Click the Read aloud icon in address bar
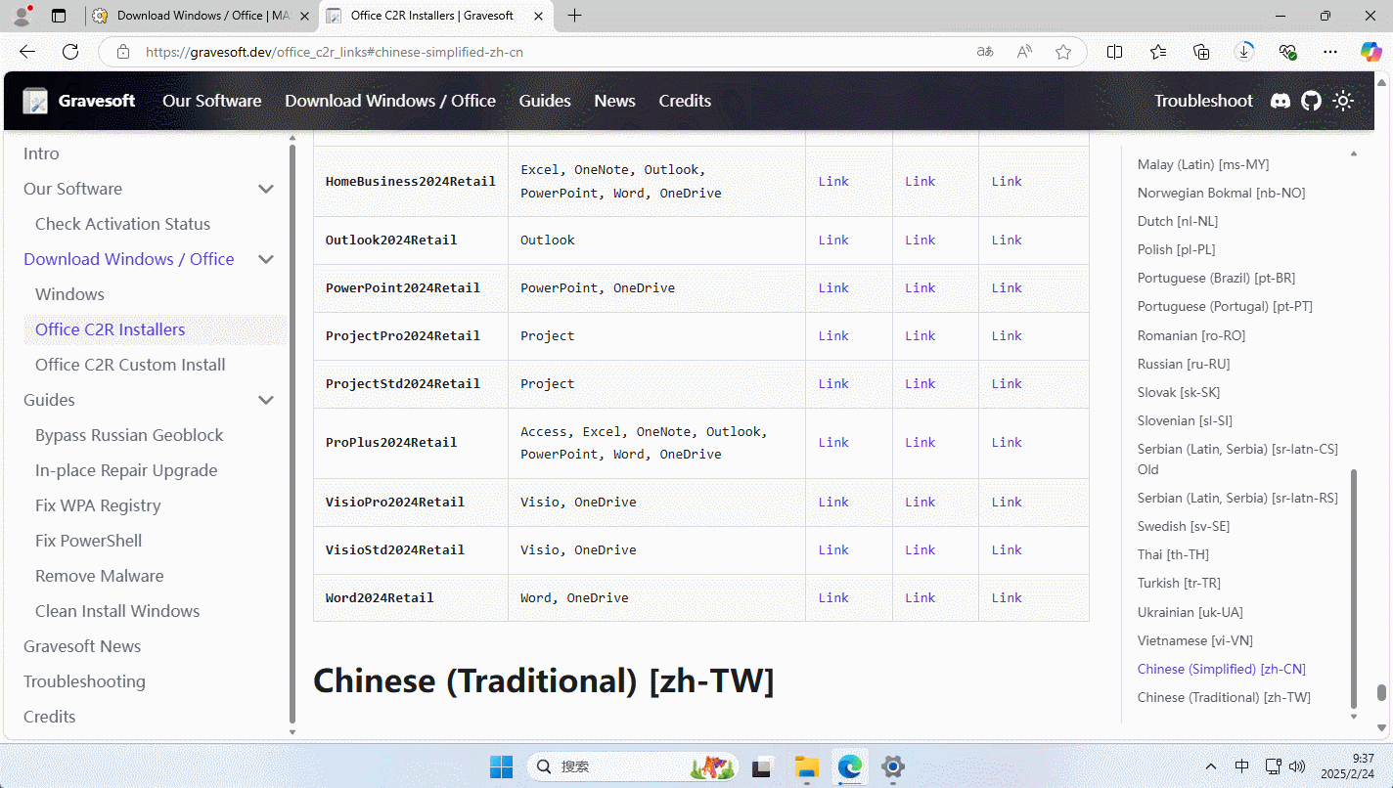The height and width of the screenshot is (788, 1393). (x=1024, y=52)
